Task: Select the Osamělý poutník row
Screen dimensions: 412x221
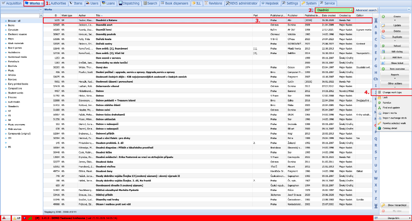Action: click(x=208, y=34)
